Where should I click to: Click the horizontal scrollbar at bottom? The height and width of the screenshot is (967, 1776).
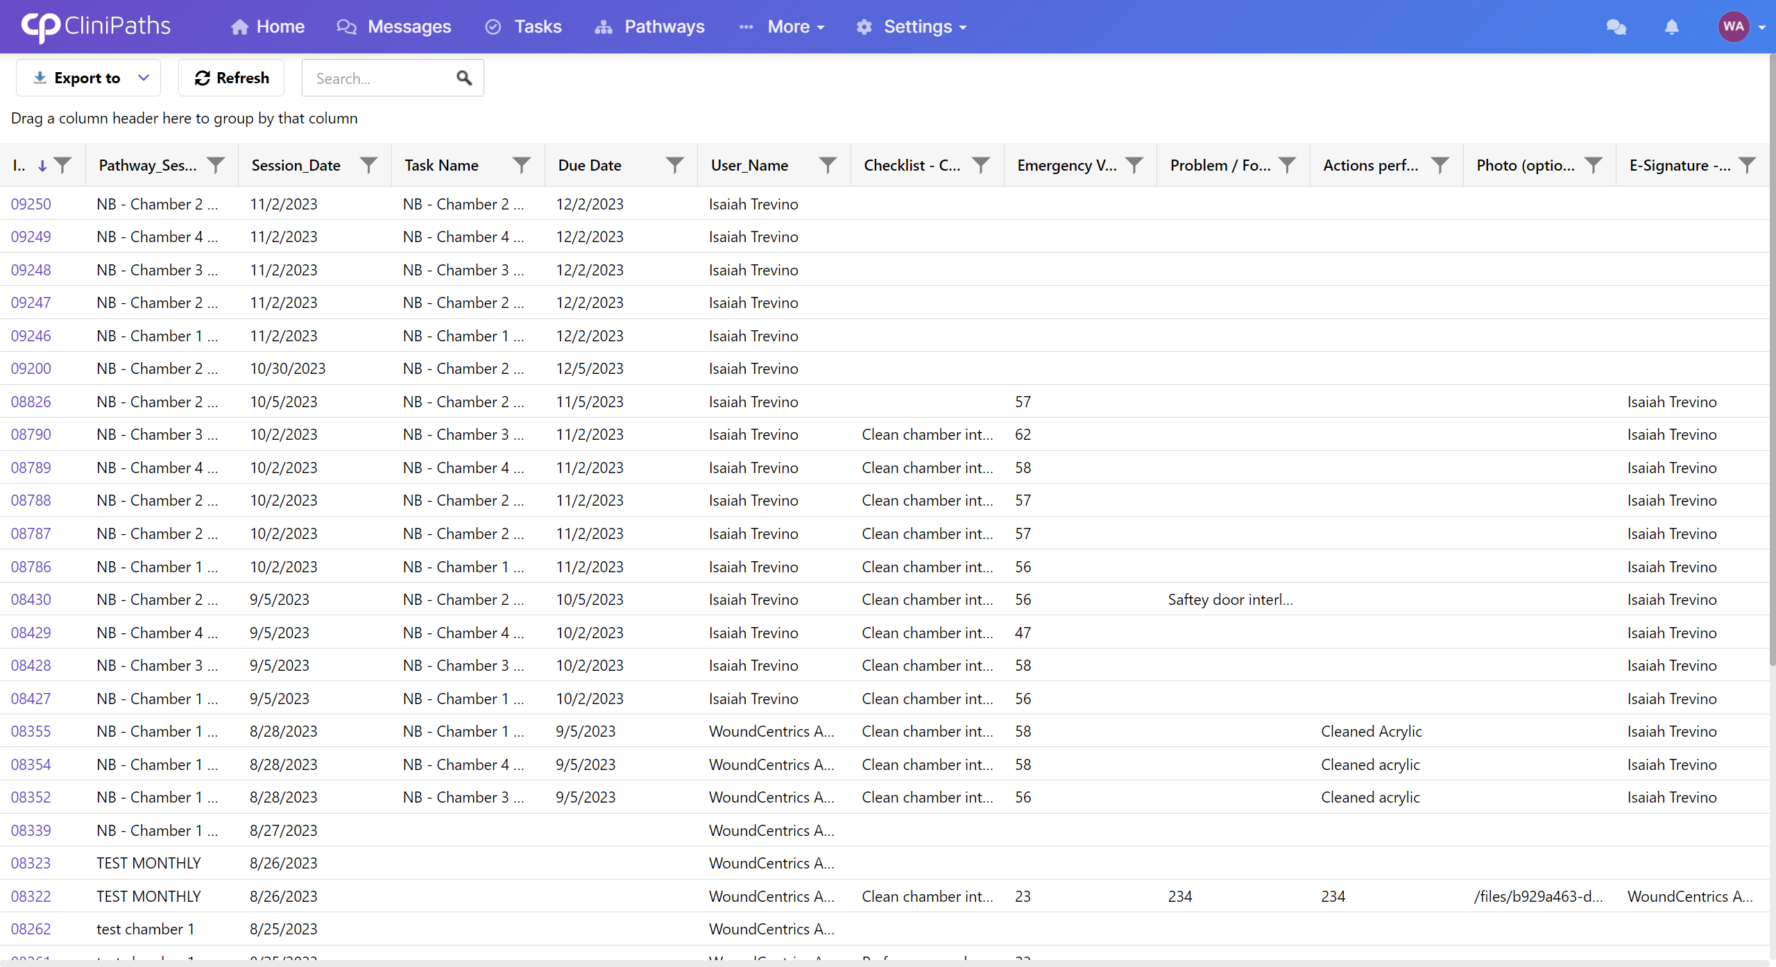tap(885, 963)
